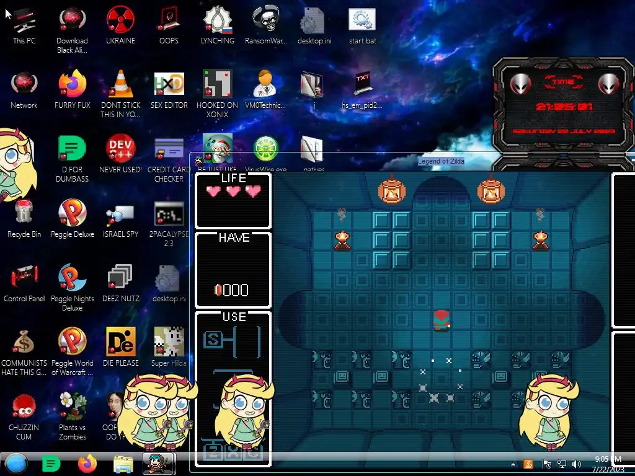The width and height of the screenshot is (635, 476).
Task: Show hidden tray icons arrow
Action: pyautogui.click(x=513, y=465)
